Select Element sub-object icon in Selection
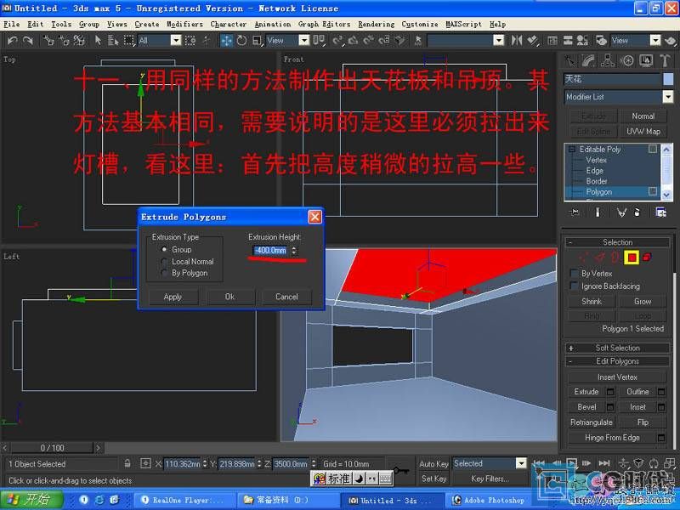Screen dimensions: 680x510 [x=647, y=258]
